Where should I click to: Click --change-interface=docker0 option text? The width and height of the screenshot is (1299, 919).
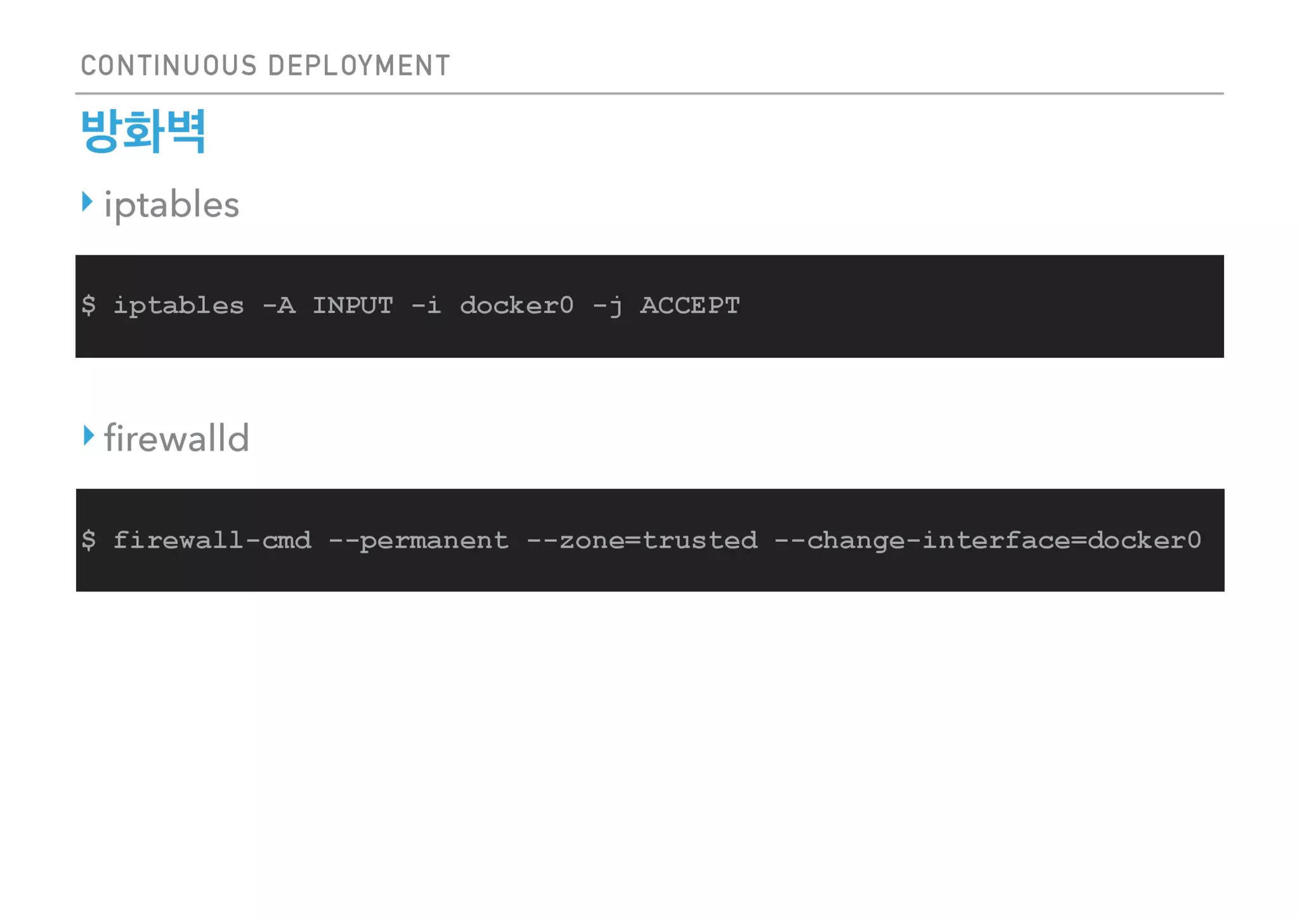pyautogui.click(x=988, y=540)
